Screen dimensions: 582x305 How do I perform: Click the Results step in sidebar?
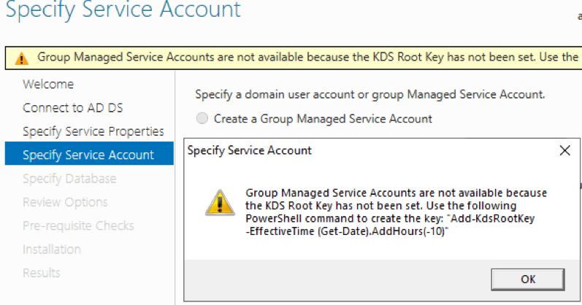(x=42, y=273)
